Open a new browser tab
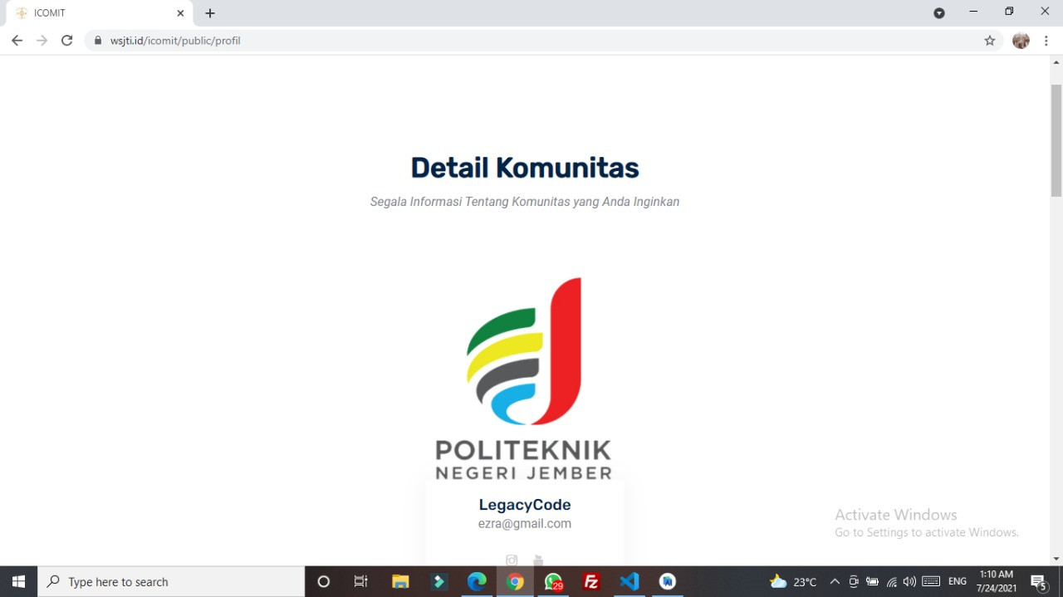 click(210, 13)
